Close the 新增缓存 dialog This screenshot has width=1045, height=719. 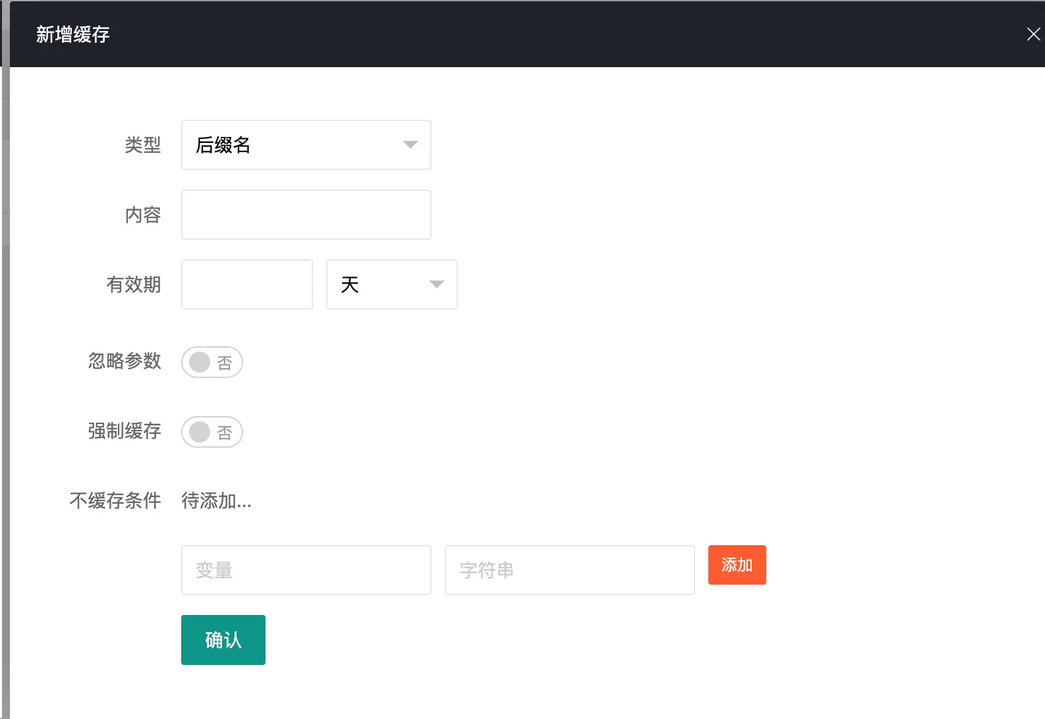1032,34
